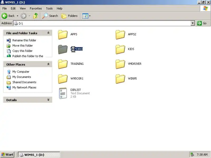This screenshot has width=211, height=158.
Task: Click the system tray network icon
Action: tap(192, 155)
